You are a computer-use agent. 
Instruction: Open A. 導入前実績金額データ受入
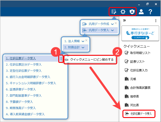pos(25,114)
